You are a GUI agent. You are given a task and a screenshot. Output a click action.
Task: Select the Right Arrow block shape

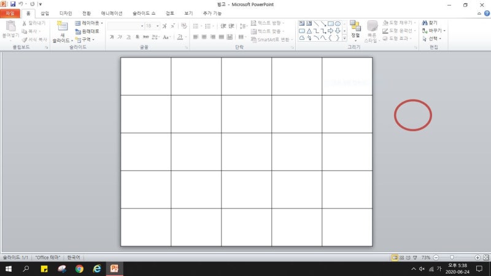(330, 31)
